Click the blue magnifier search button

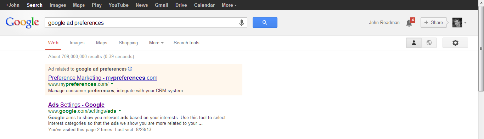tap(265, 22)
